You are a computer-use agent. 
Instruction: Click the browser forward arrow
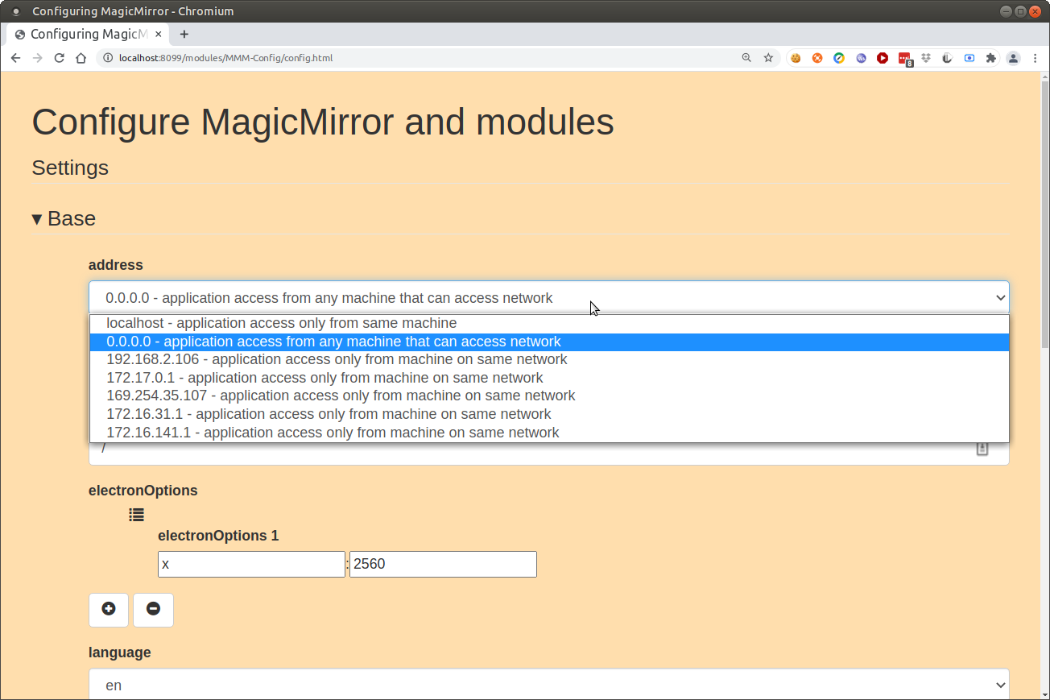[x=37, y=58]
